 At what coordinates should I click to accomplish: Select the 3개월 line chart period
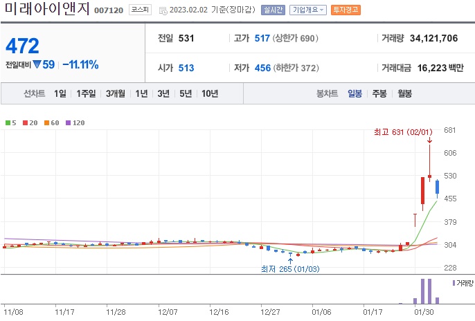click(116, 93)
